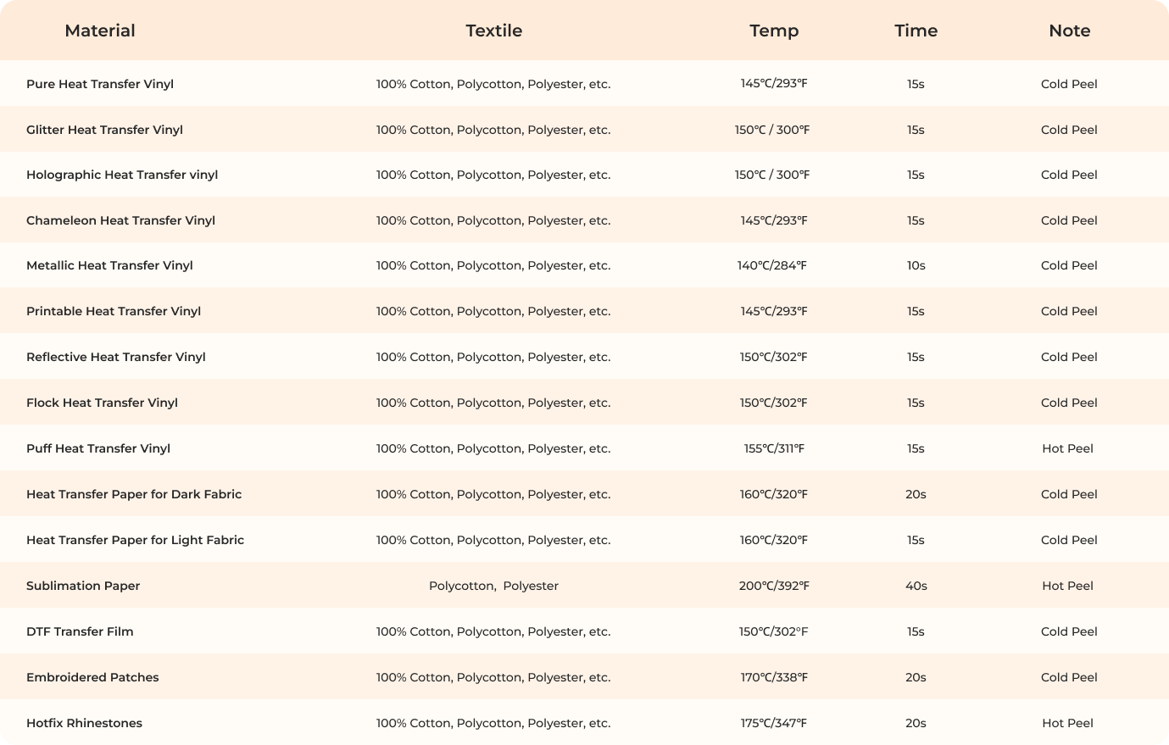Click the Polycotton, Polyester textile cell
This screenshot has width=1169, height=745.
click(493, 586)
